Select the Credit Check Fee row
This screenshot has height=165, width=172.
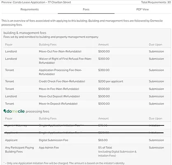87,81
